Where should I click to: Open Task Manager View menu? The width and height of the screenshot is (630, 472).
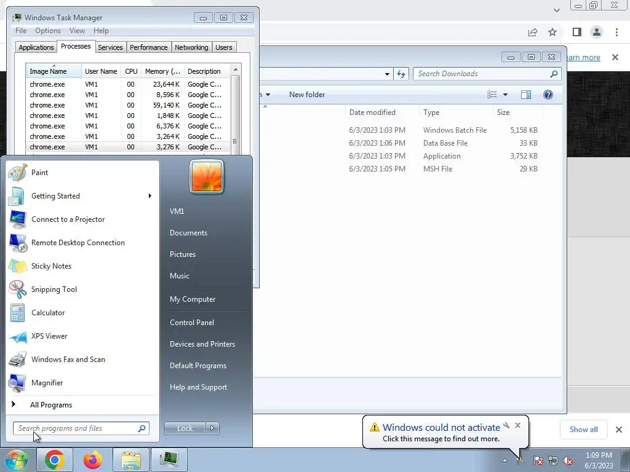(77, 31)
